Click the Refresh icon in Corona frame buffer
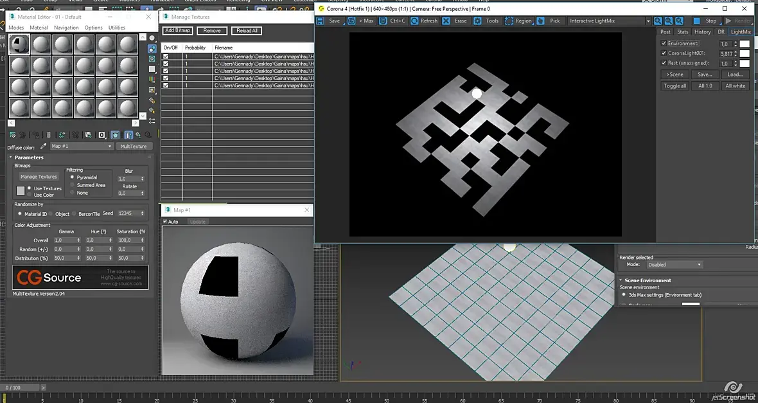The height and width of the screenshot is (403, 758). pos(414,21)
